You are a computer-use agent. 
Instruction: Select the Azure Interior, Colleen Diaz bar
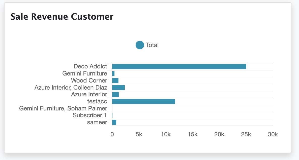pos(118,88)
